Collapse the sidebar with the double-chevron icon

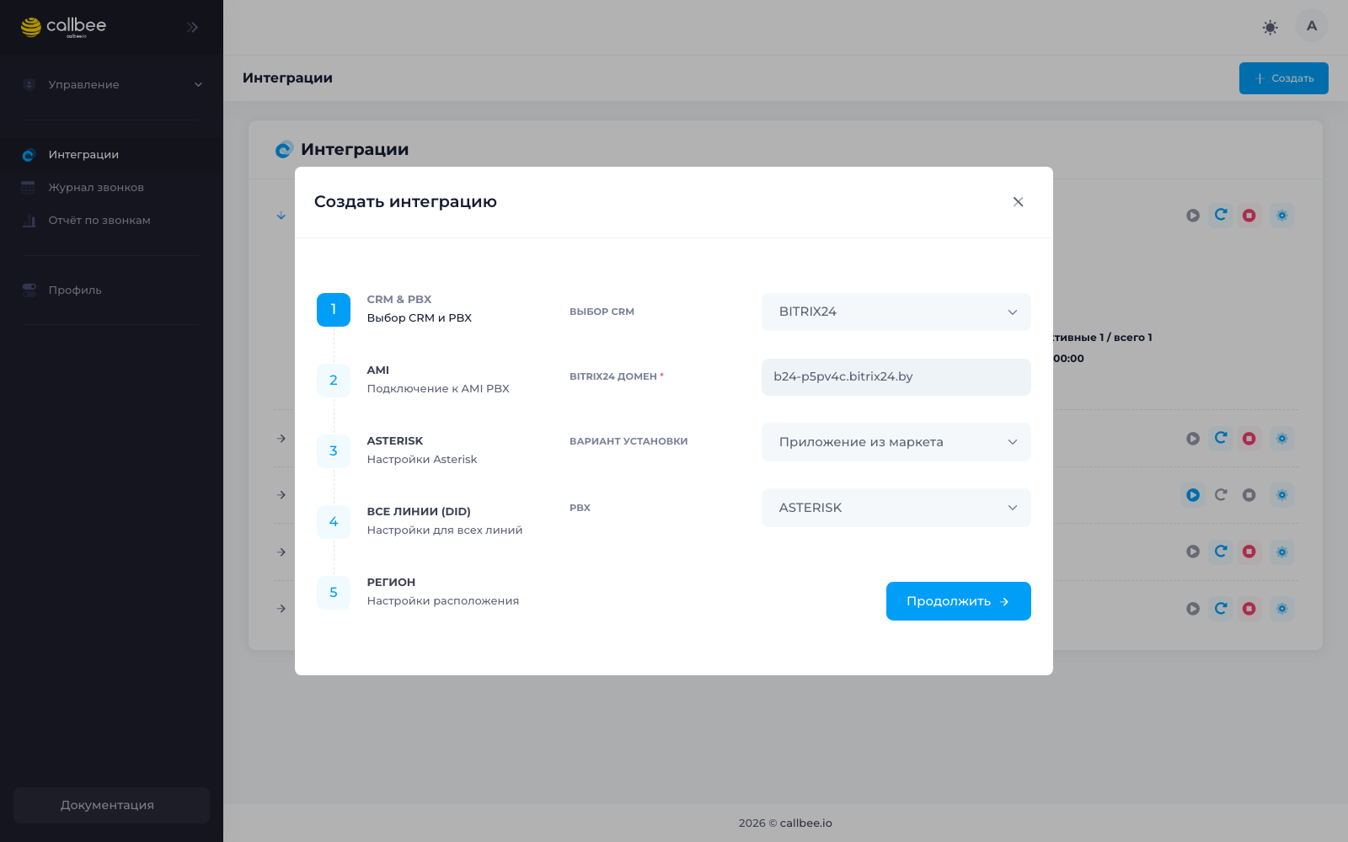click(x=192, y=27)
